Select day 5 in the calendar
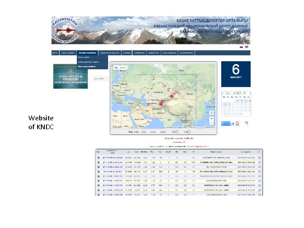 tap(224, 104)
